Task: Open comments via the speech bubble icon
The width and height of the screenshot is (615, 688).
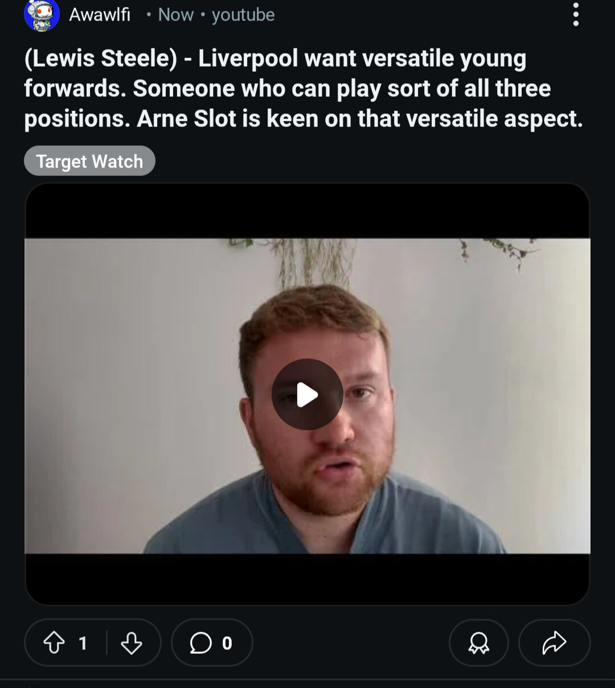Action: click(200, 643)
